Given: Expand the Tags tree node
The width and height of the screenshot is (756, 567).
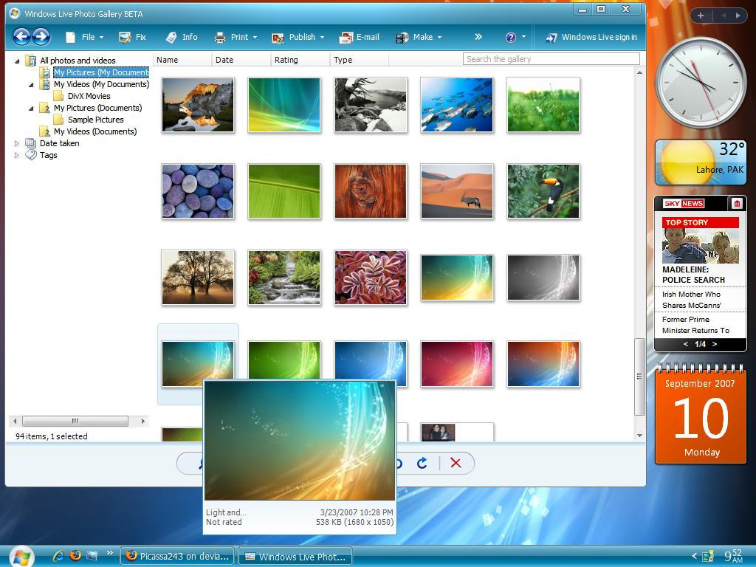Looking at the screenshot, I should click(17, 155).
